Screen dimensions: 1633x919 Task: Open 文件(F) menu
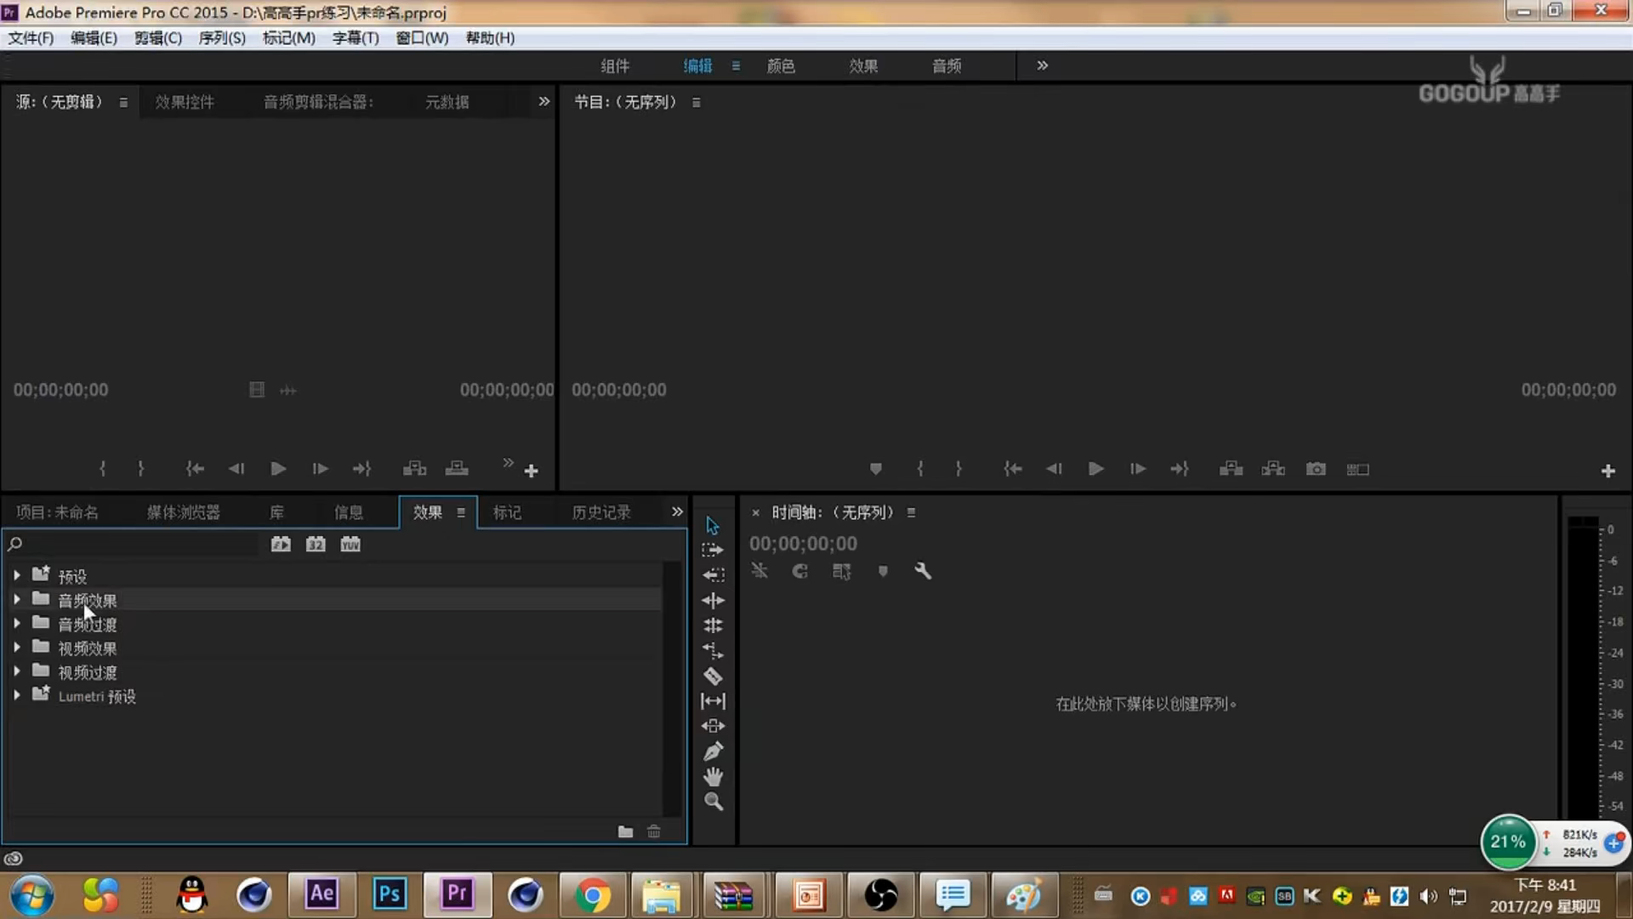click(31, 37)
